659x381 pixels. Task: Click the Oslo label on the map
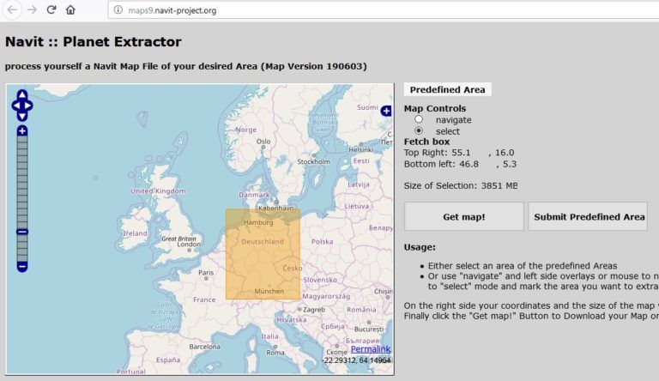(x=263, y=142)
